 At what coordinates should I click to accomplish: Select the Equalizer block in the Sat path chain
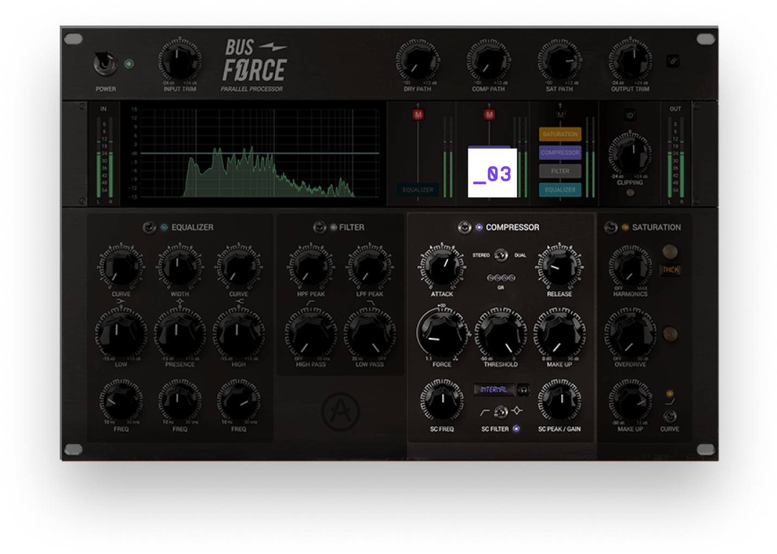click(560, 190)
